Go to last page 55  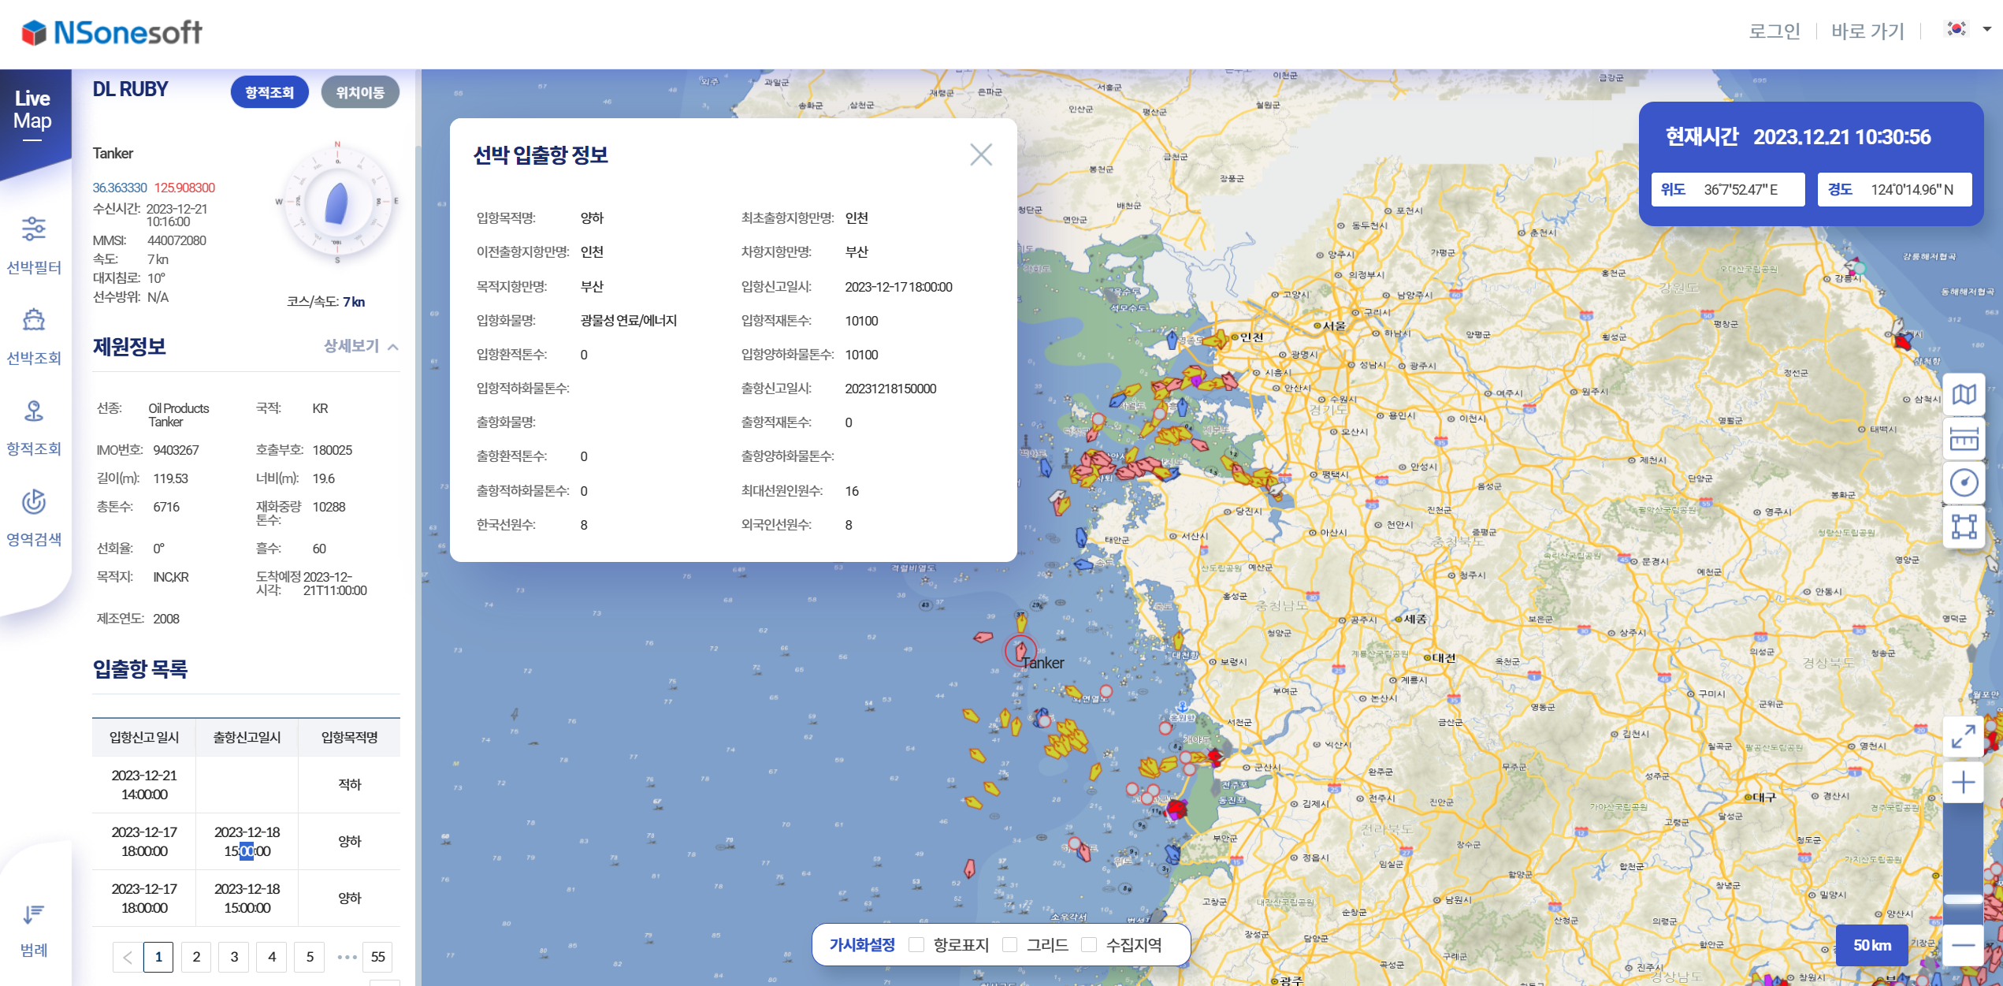(378, 957)
